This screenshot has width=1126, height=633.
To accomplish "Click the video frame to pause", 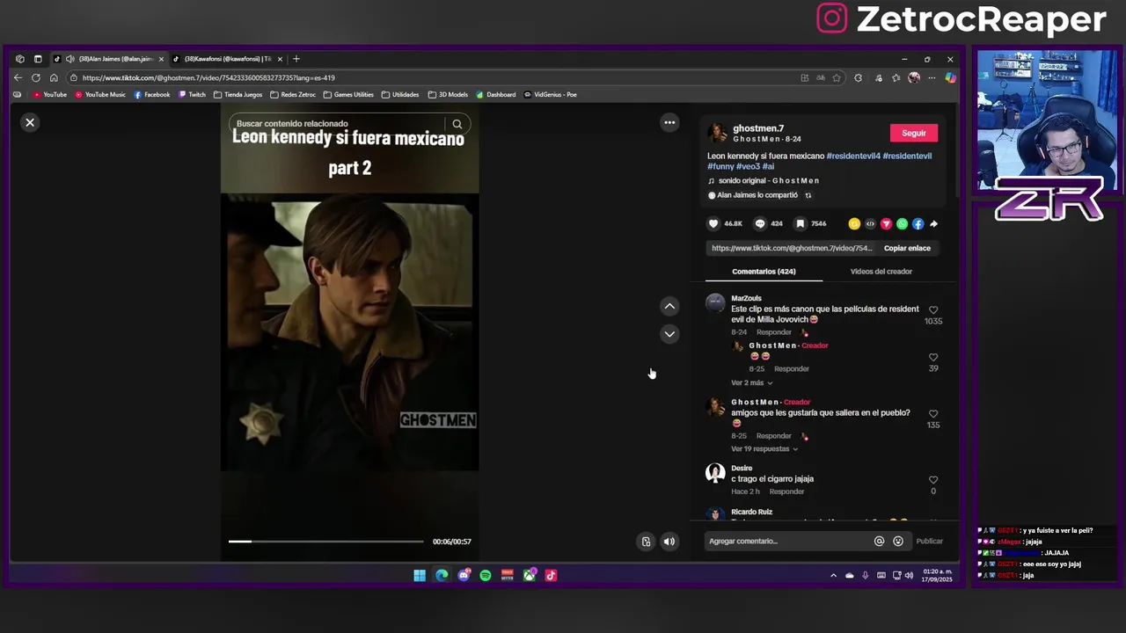I will 350,332.
